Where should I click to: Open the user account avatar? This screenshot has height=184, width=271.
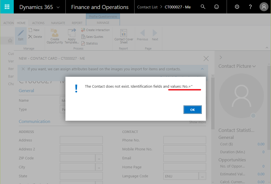pyautogui.click(x=264, y=7)
